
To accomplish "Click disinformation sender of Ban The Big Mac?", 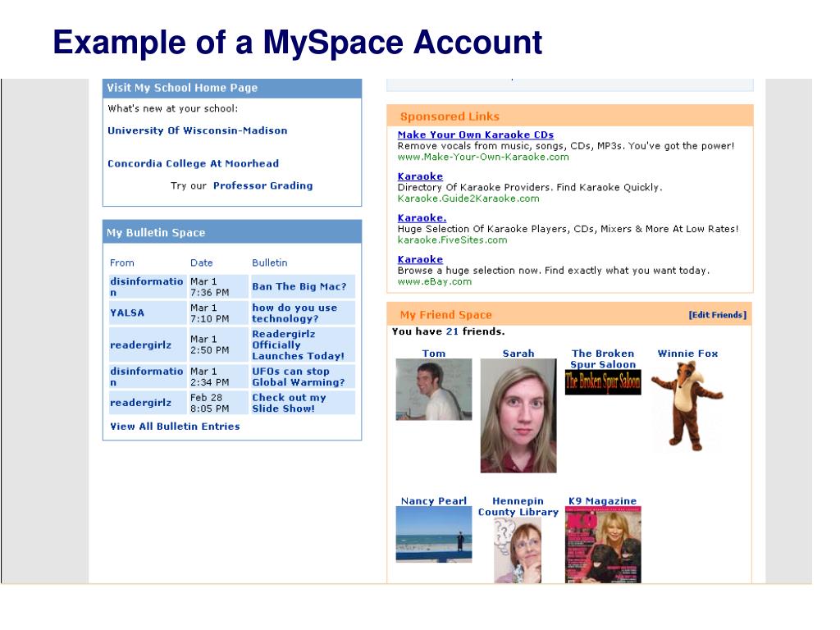I will coord(146,286).
